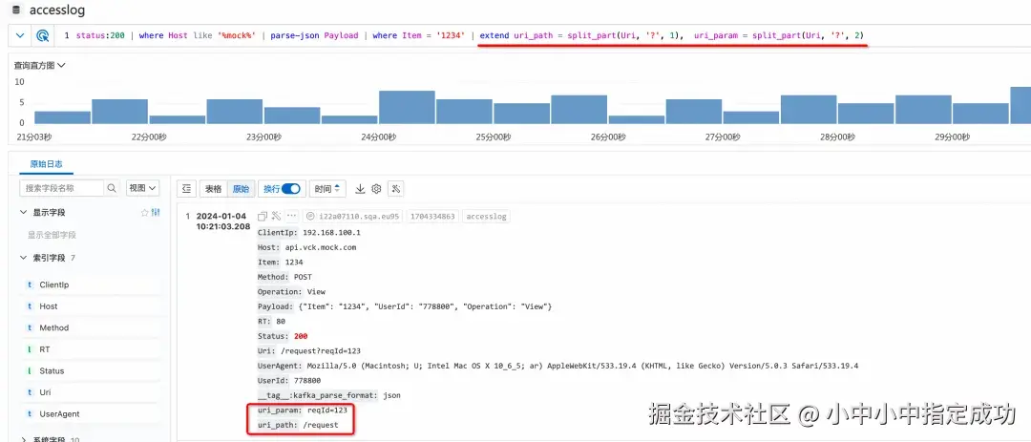The image size is (1031, 442).
Task: Focus the 搜索字段名称 search input
Action: (x=62, y=188)
